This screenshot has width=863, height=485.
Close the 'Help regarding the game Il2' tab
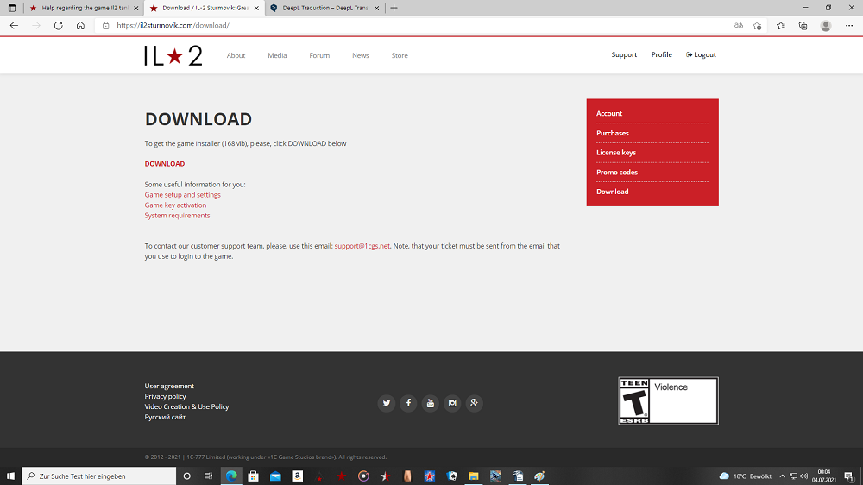(136, 9)
